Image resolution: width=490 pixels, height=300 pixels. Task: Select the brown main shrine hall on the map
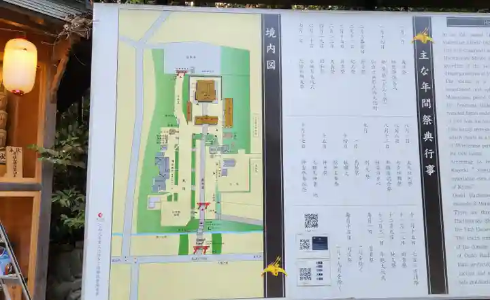tap(205, 90)
